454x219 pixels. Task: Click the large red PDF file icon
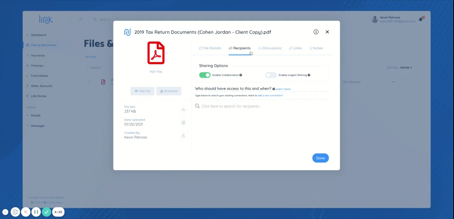(156, 53)
